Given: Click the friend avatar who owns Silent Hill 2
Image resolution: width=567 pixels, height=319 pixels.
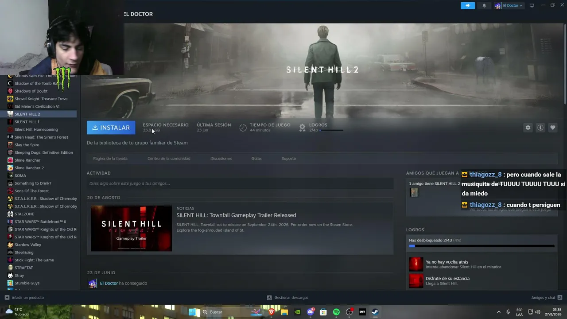Looking at the screenshot, I should [x=414, y=192].
